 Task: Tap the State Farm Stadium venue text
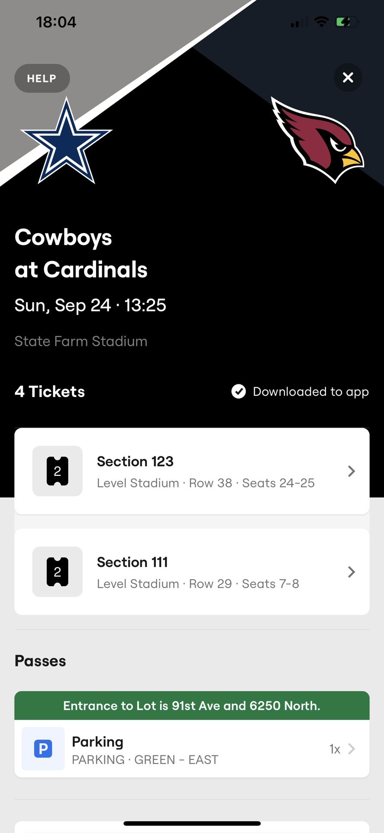point(81,341)
